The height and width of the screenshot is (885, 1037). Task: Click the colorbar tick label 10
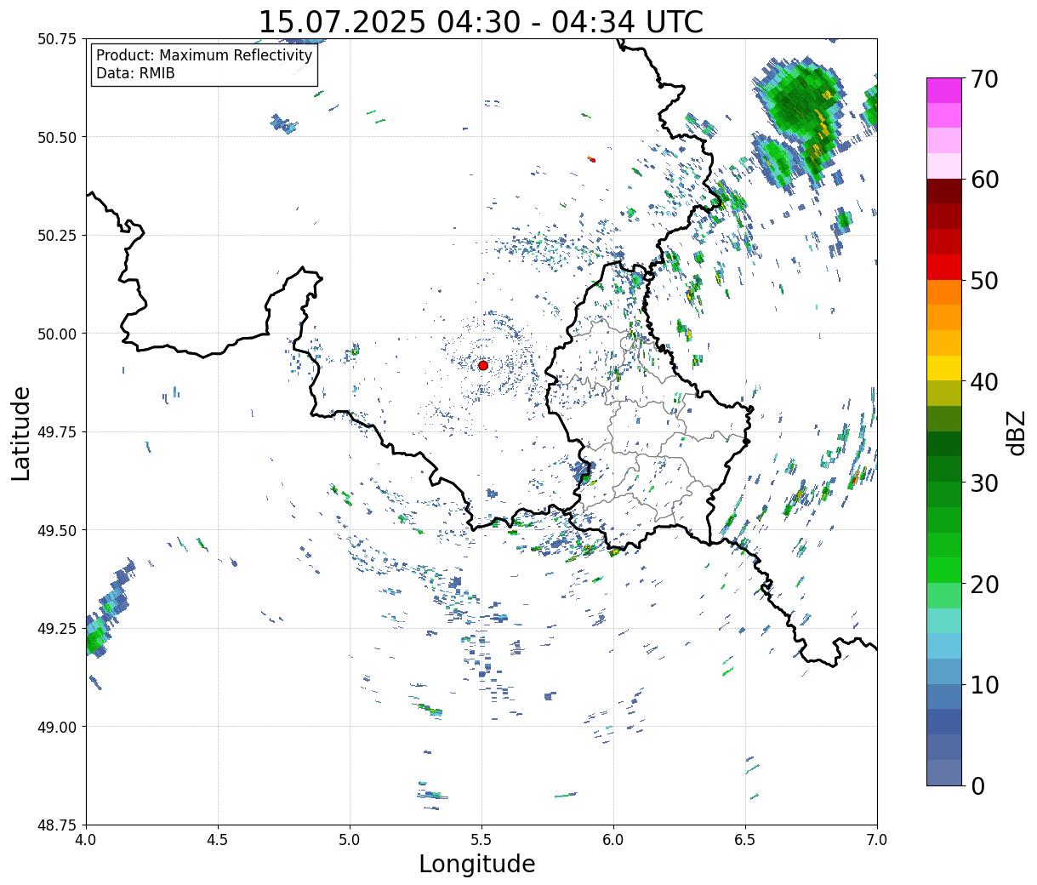(983, 684)
